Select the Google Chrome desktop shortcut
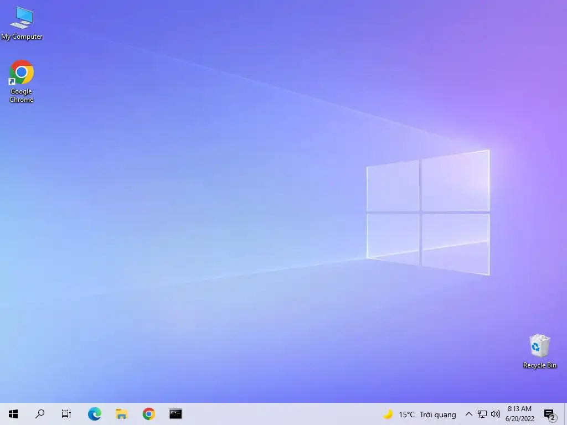The height and width of the screenshot is (425, 567). tap(22, 82)
